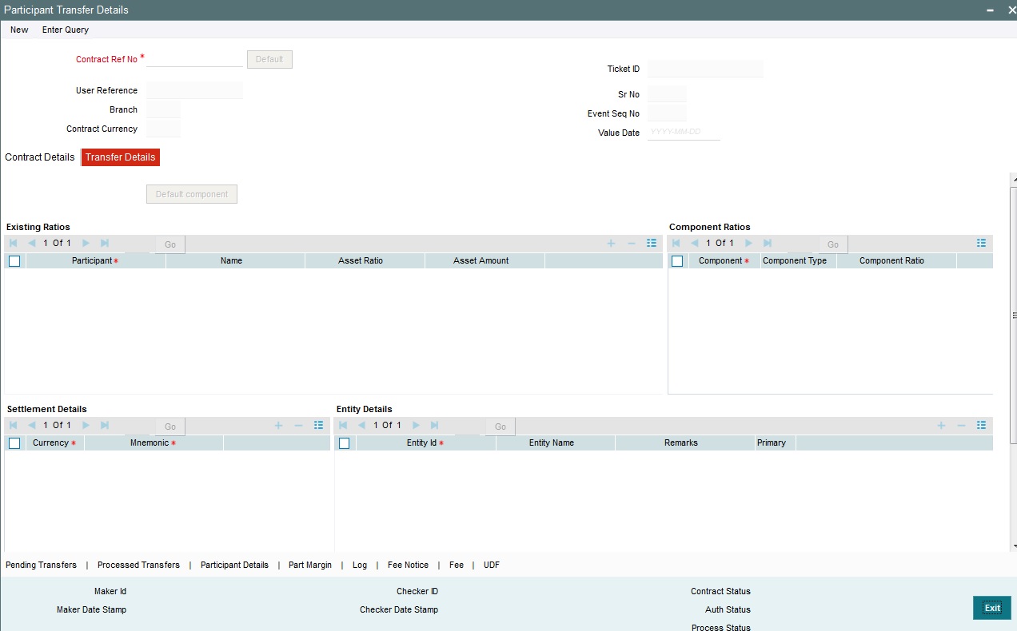The width and height of the screenshot is (1017, 631).
Task: Click Go in Component Ratios
Action: (833, 244)
